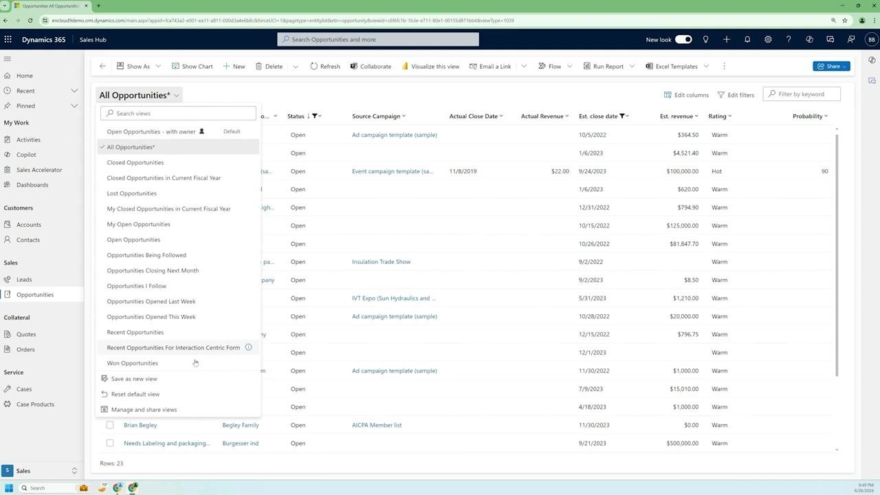Image resolution: width=880 pixels, height=495 pixels.
Task: Click the Edit columns button
Action: 686,95
